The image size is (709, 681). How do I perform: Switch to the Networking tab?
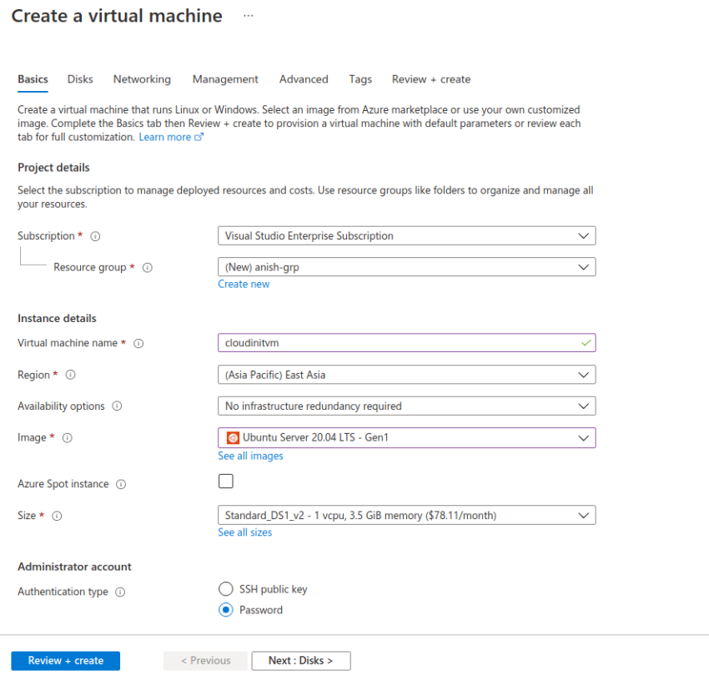pos(142,79)
